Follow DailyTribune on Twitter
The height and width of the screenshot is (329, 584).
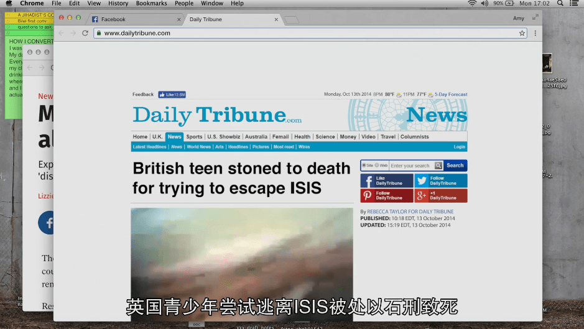click(440, 181)
